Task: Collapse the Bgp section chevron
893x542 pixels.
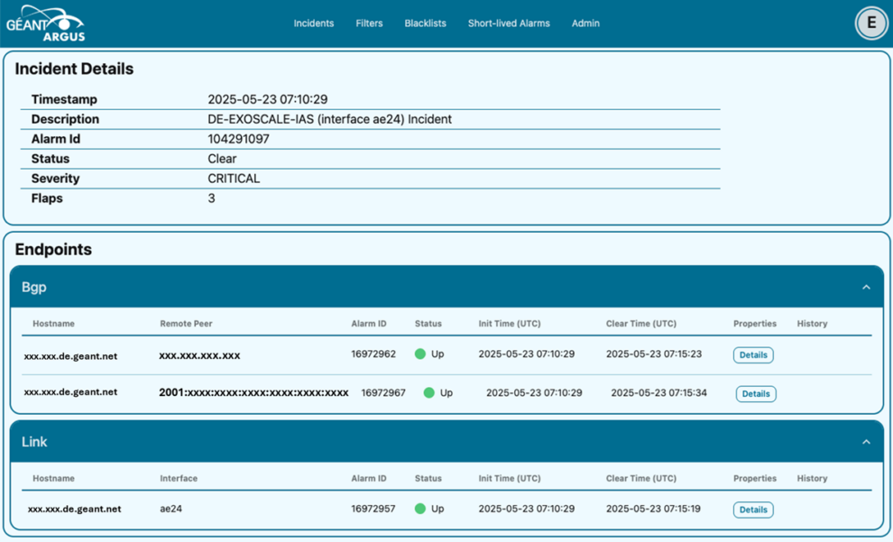Action: pyautogui.click(x=866, y=288)
